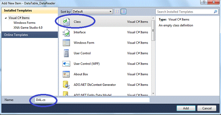This screenshot has height=115, width=221.
Task: Click the Add button
Action: click(186, 108)
